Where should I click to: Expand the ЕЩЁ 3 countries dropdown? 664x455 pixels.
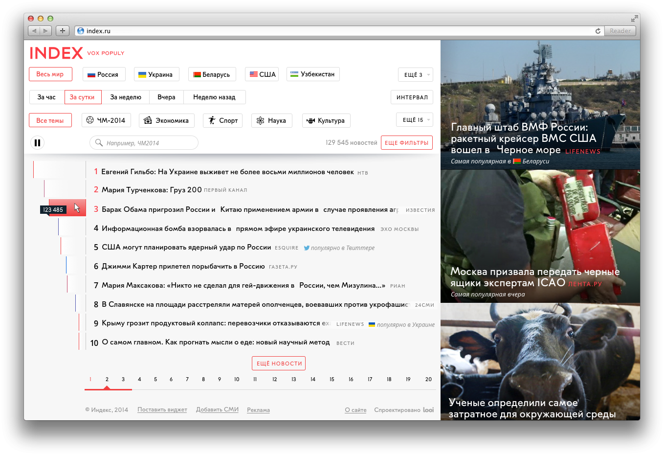415,75
